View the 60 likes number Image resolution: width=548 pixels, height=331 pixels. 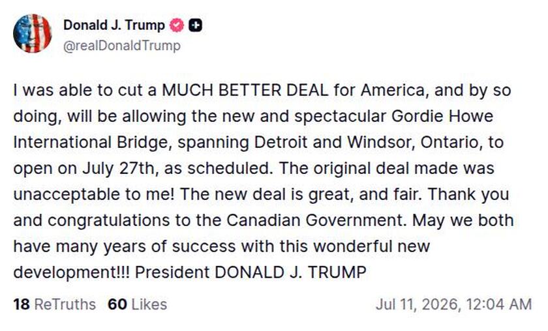[117, 304]
